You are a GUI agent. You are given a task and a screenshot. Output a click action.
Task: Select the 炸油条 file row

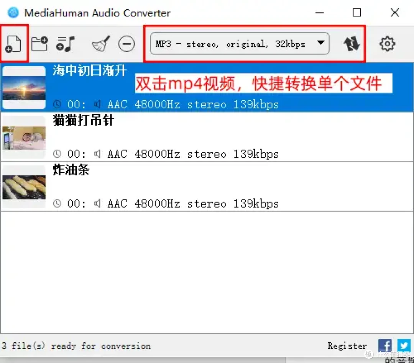tap(207, 186)
